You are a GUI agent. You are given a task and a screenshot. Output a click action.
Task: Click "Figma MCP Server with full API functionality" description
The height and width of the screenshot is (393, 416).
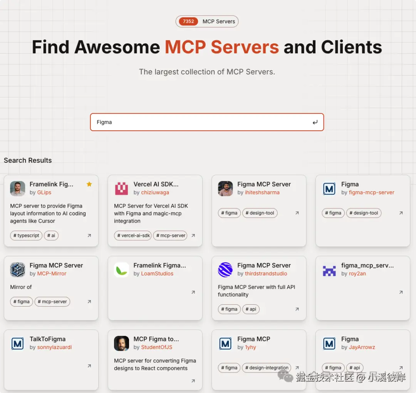[256, 291]
